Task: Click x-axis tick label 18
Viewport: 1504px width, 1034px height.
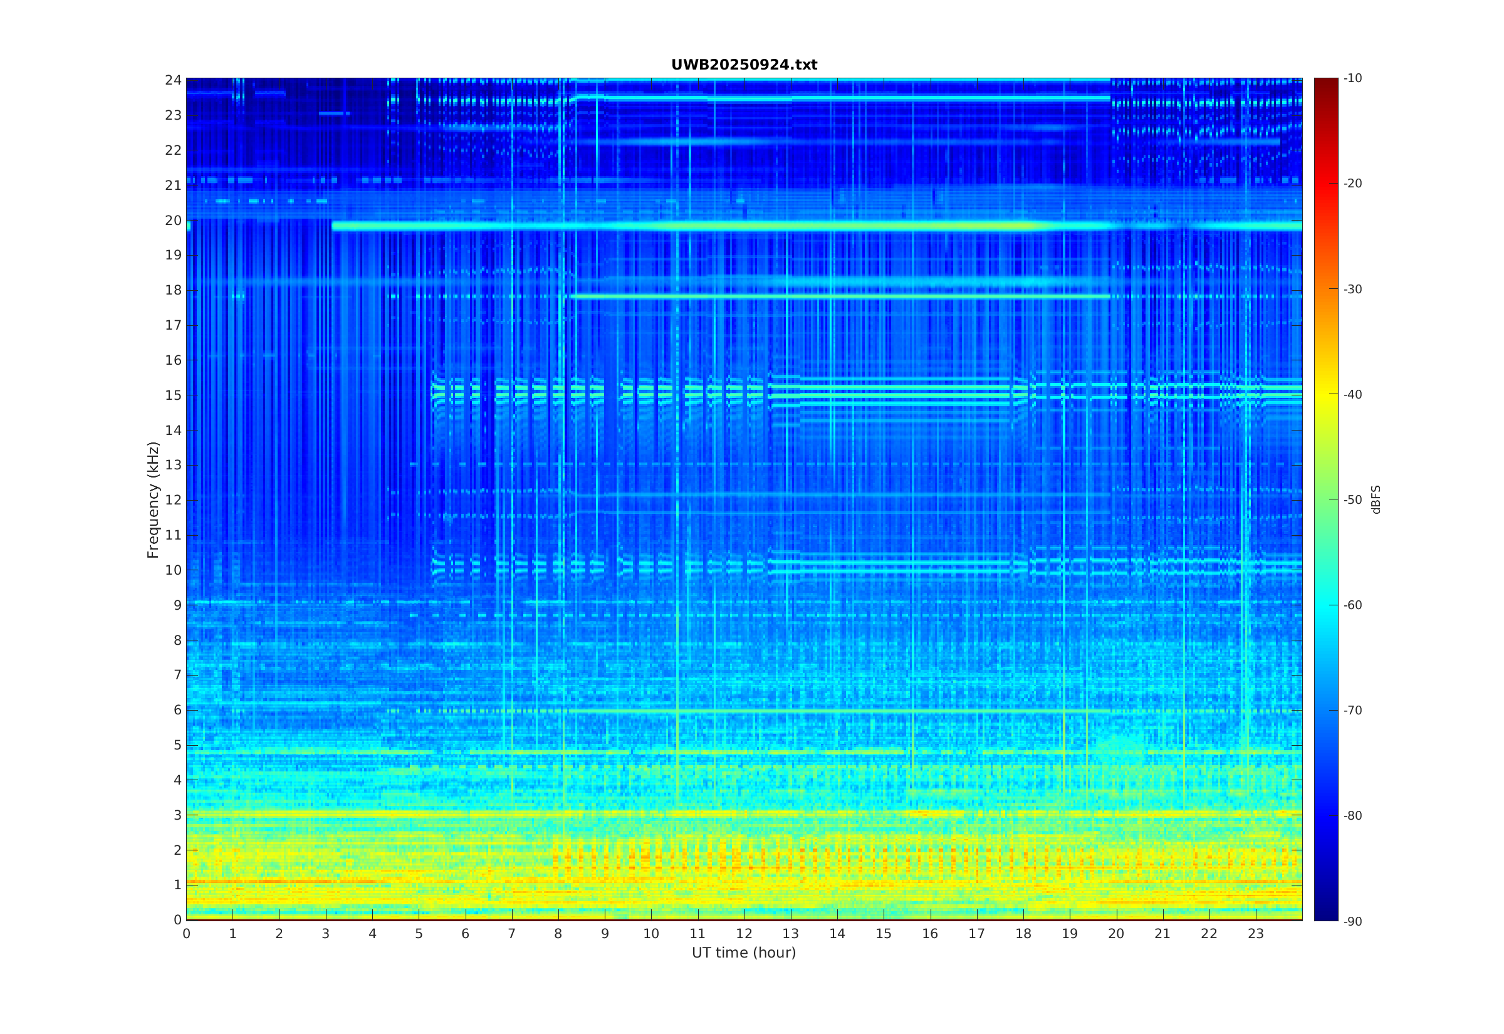Action: tap(1023, 934)
